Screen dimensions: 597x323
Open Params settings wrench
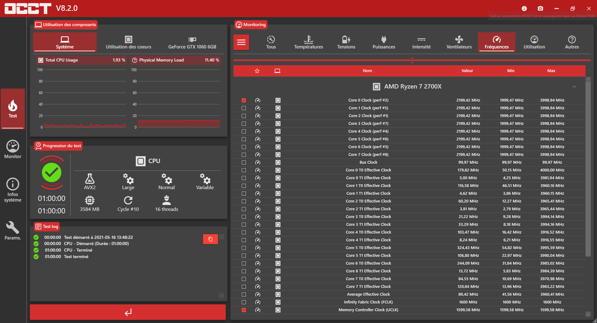(x=13, y=230)
